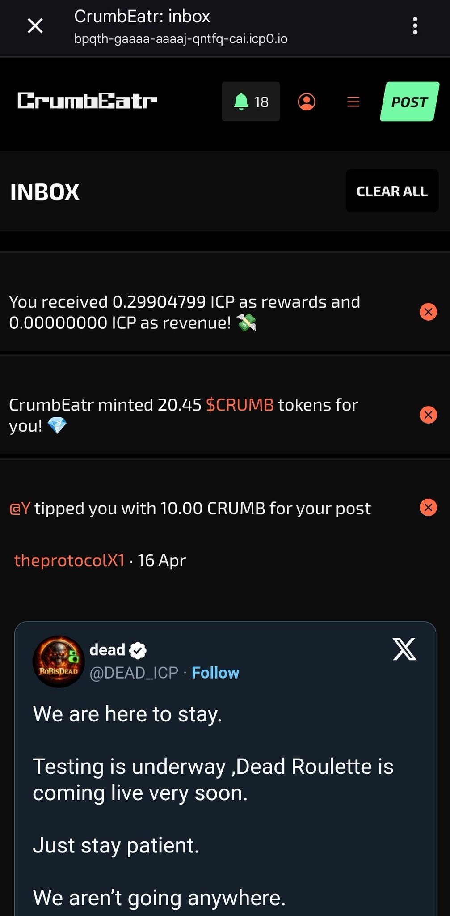Open the user profile icon

(x=307, y=102)
